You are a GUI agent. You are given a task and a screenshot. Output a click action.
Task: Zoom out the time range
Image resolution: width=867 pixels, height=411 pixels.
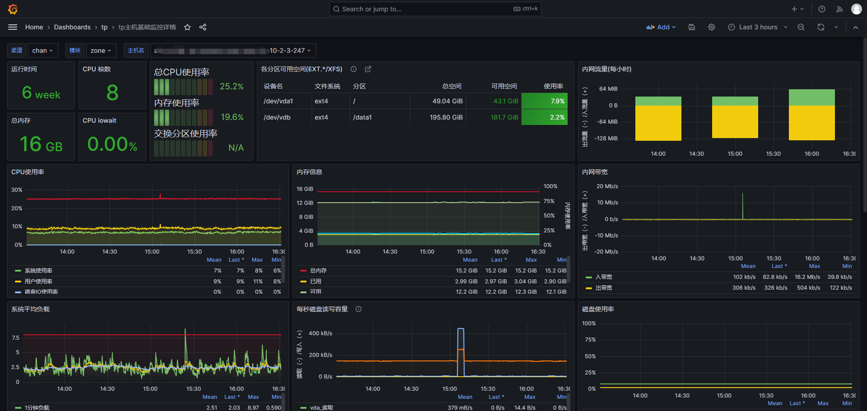801,27
